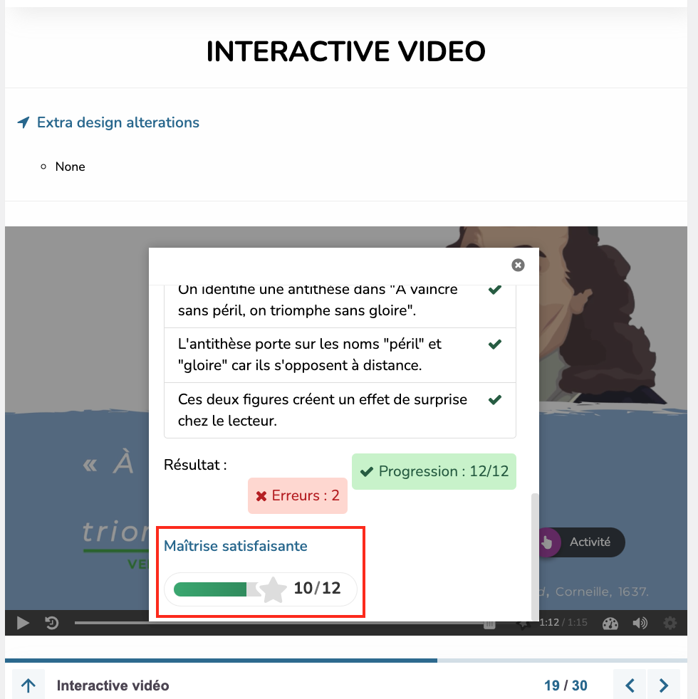This screenshot has width=698, height=699.
Task: Click the Interactive vidéo footer title
Action: [113, 685]
